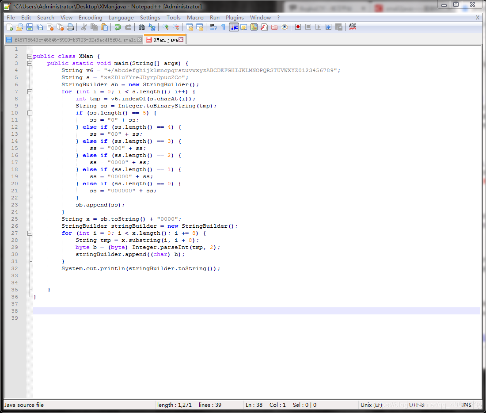Click the ABC Spell Check icon
Screen dimensions: 486x413
[353, 27]
